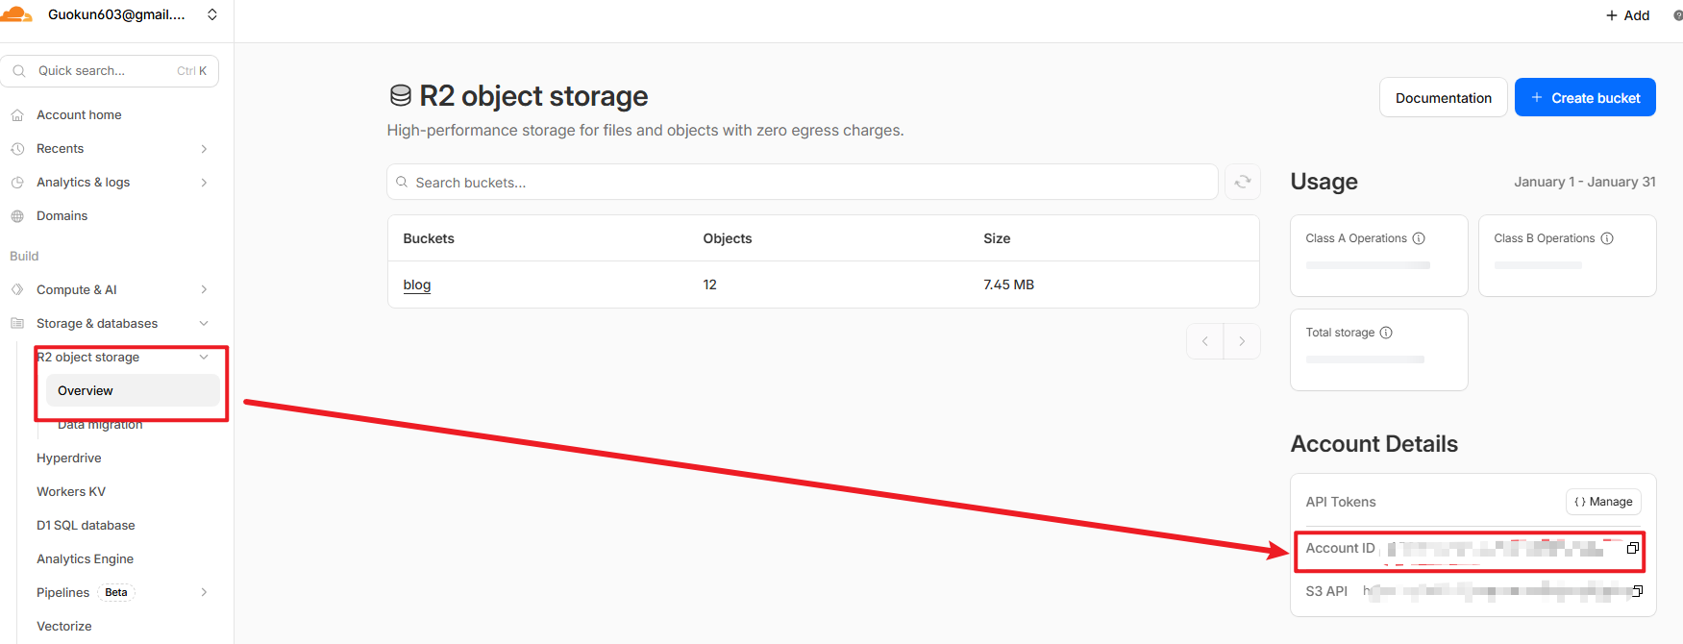
Task: Click the refresh buckets icon
Action: 1242,182
